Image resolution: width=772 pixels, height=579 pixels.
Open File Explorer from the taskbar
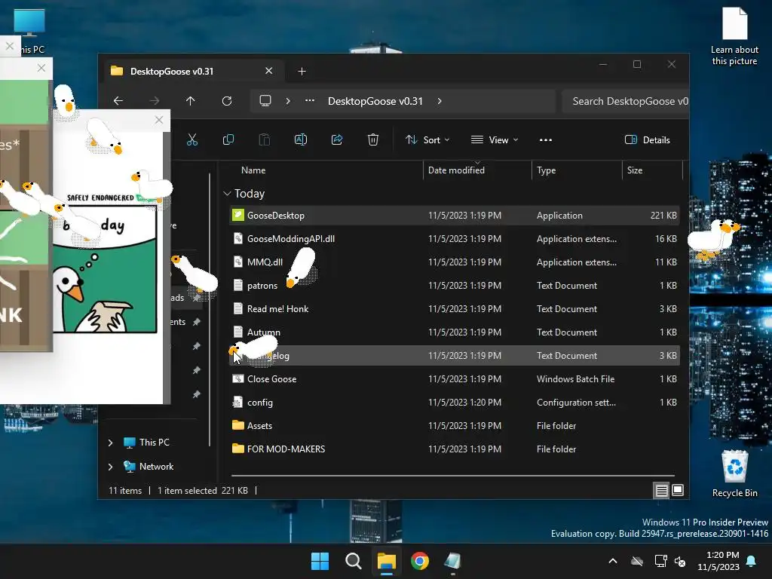(387, 561)
